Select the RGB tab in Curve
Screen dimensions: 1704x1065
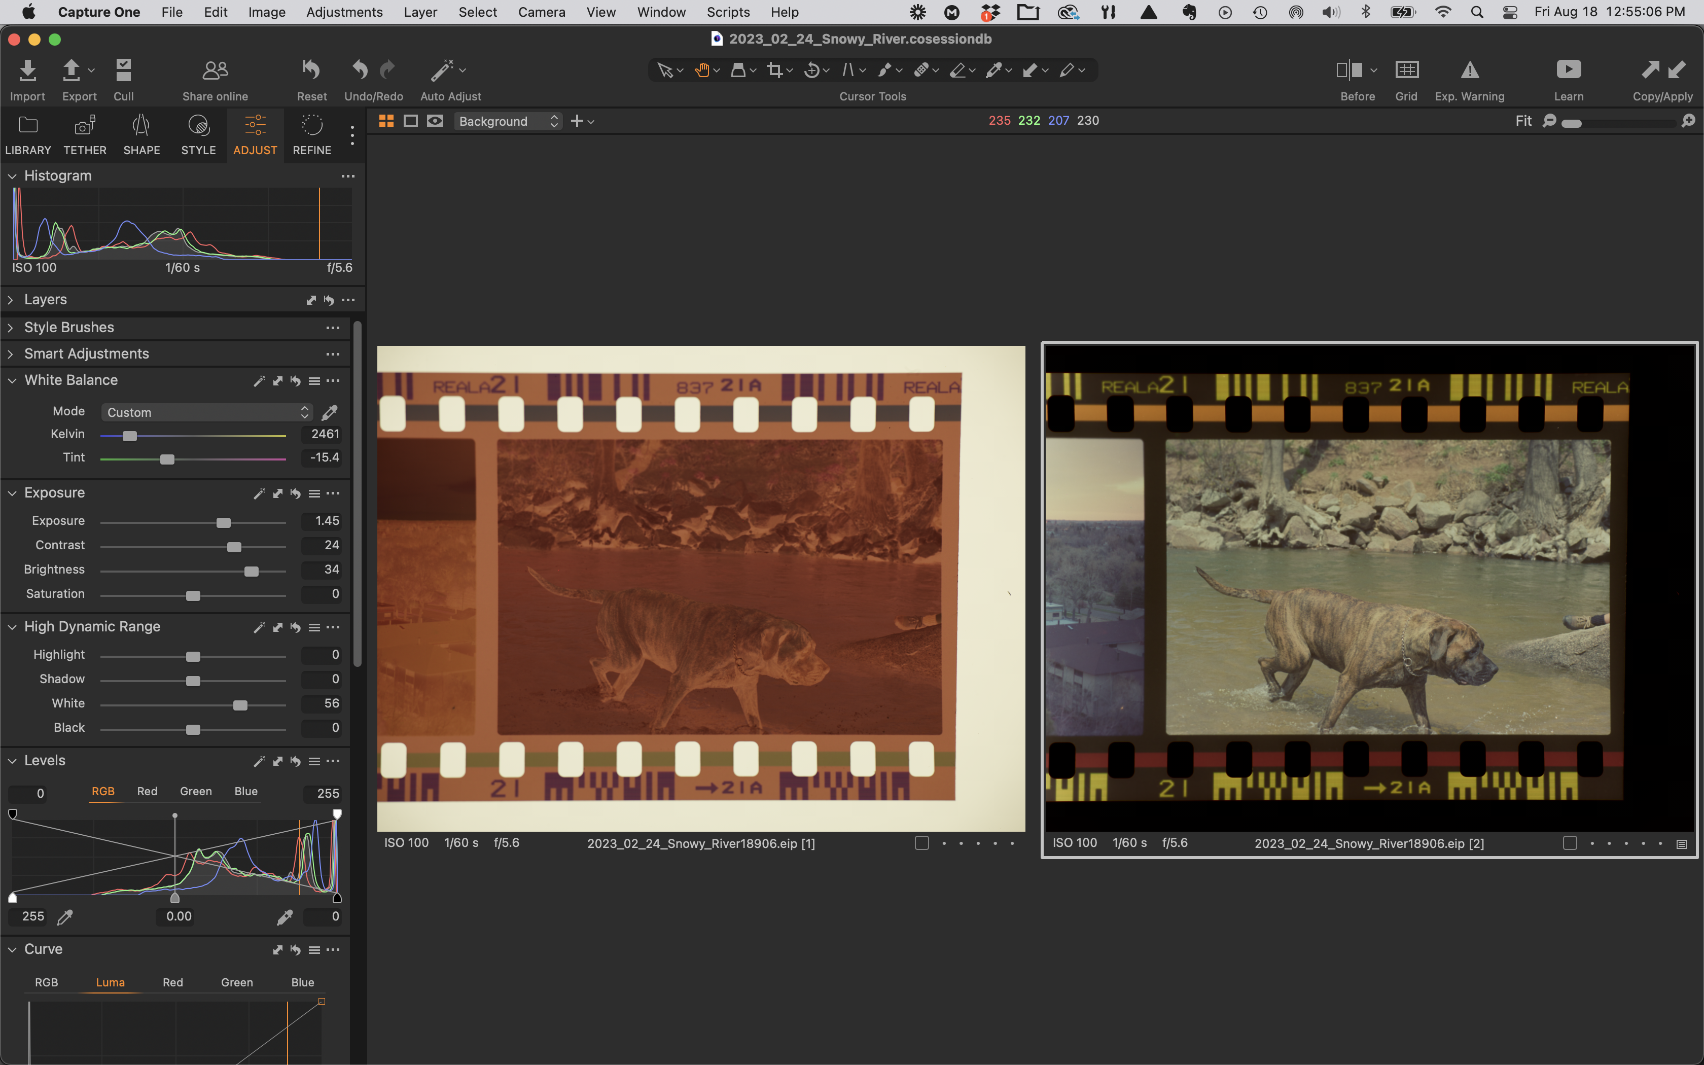47,983
